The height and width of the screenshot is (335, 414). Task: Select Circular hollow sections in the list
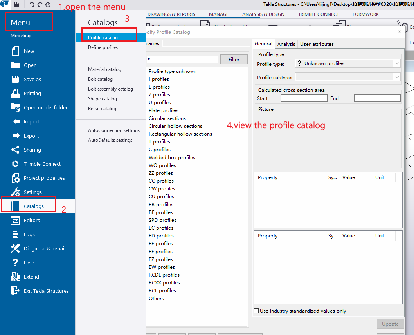coord(175,126)
